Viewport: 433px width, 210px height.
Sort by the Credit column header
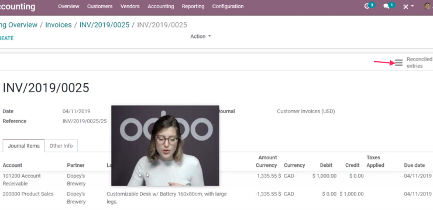click(x=352, y=165)
